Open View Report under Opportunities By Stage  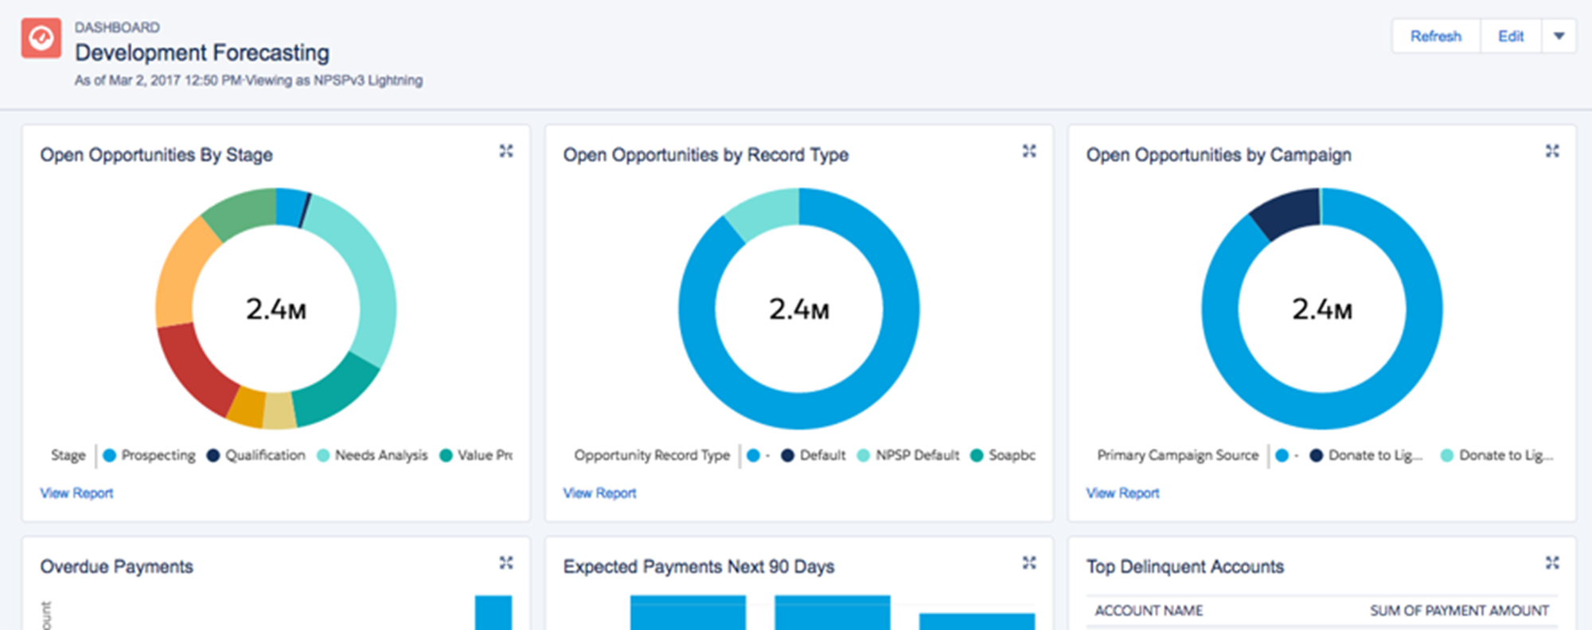(76, 493)
